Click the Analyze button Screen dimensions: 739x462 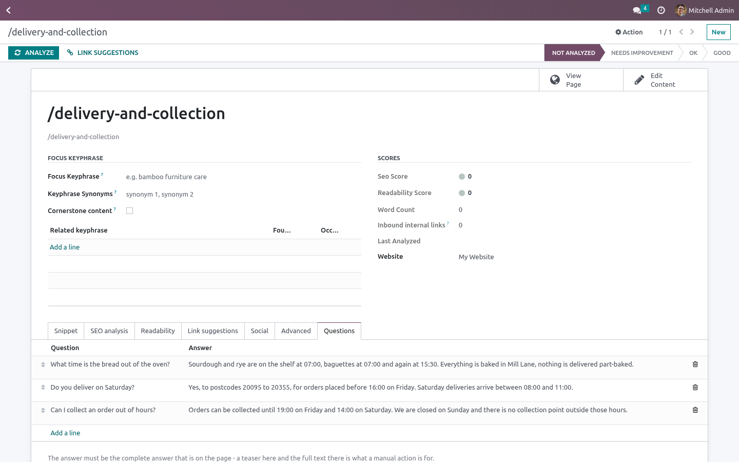pos(33,53)
